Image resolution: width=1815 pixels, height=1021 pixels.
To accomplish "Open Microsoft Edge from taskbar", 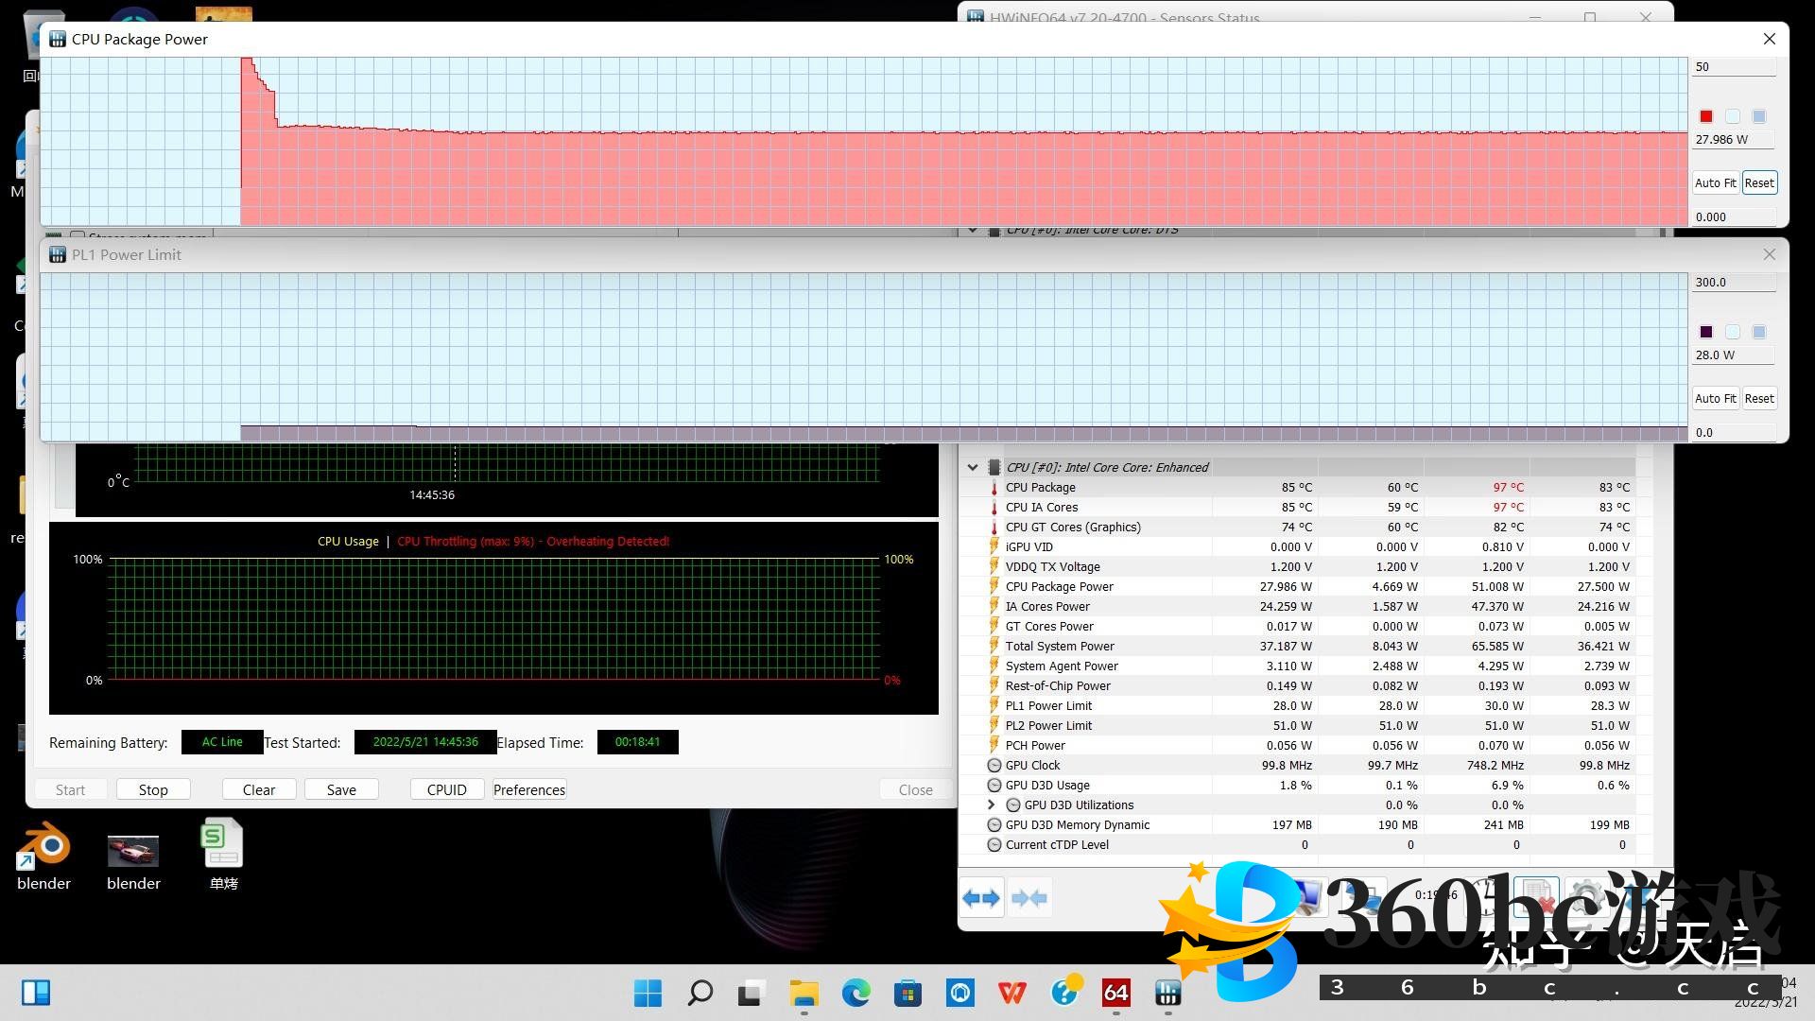I will pos(856,993).
